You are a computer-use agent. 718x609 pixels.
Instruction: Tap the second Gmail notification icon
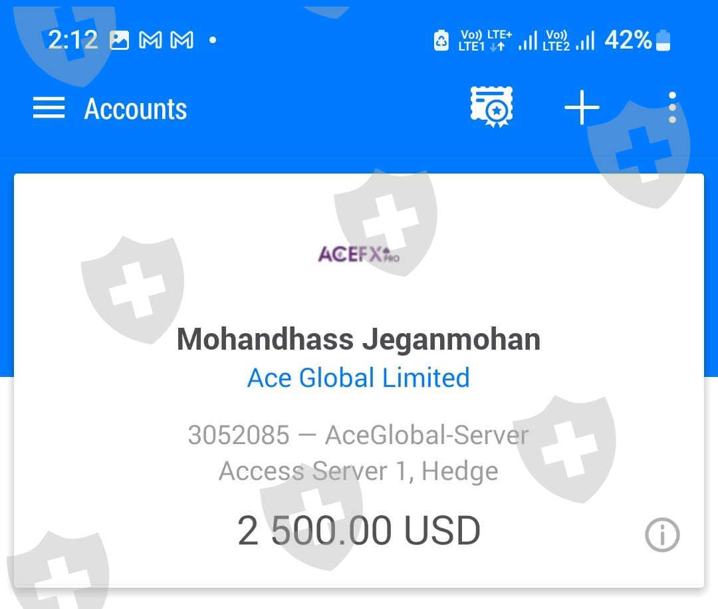pos(181,41)
